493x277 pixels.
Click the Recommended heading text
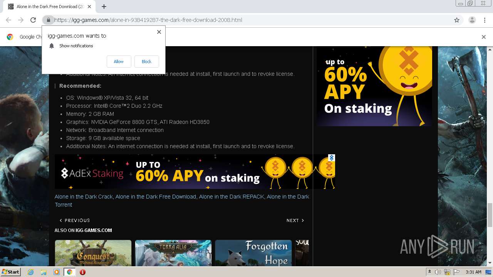pos(80,86)
